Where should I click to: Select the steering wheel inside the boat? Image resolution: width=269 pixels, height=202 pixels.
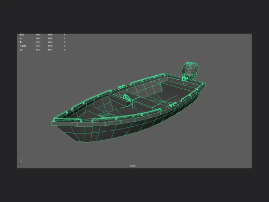pyautogui.click(x=127, y=98)
